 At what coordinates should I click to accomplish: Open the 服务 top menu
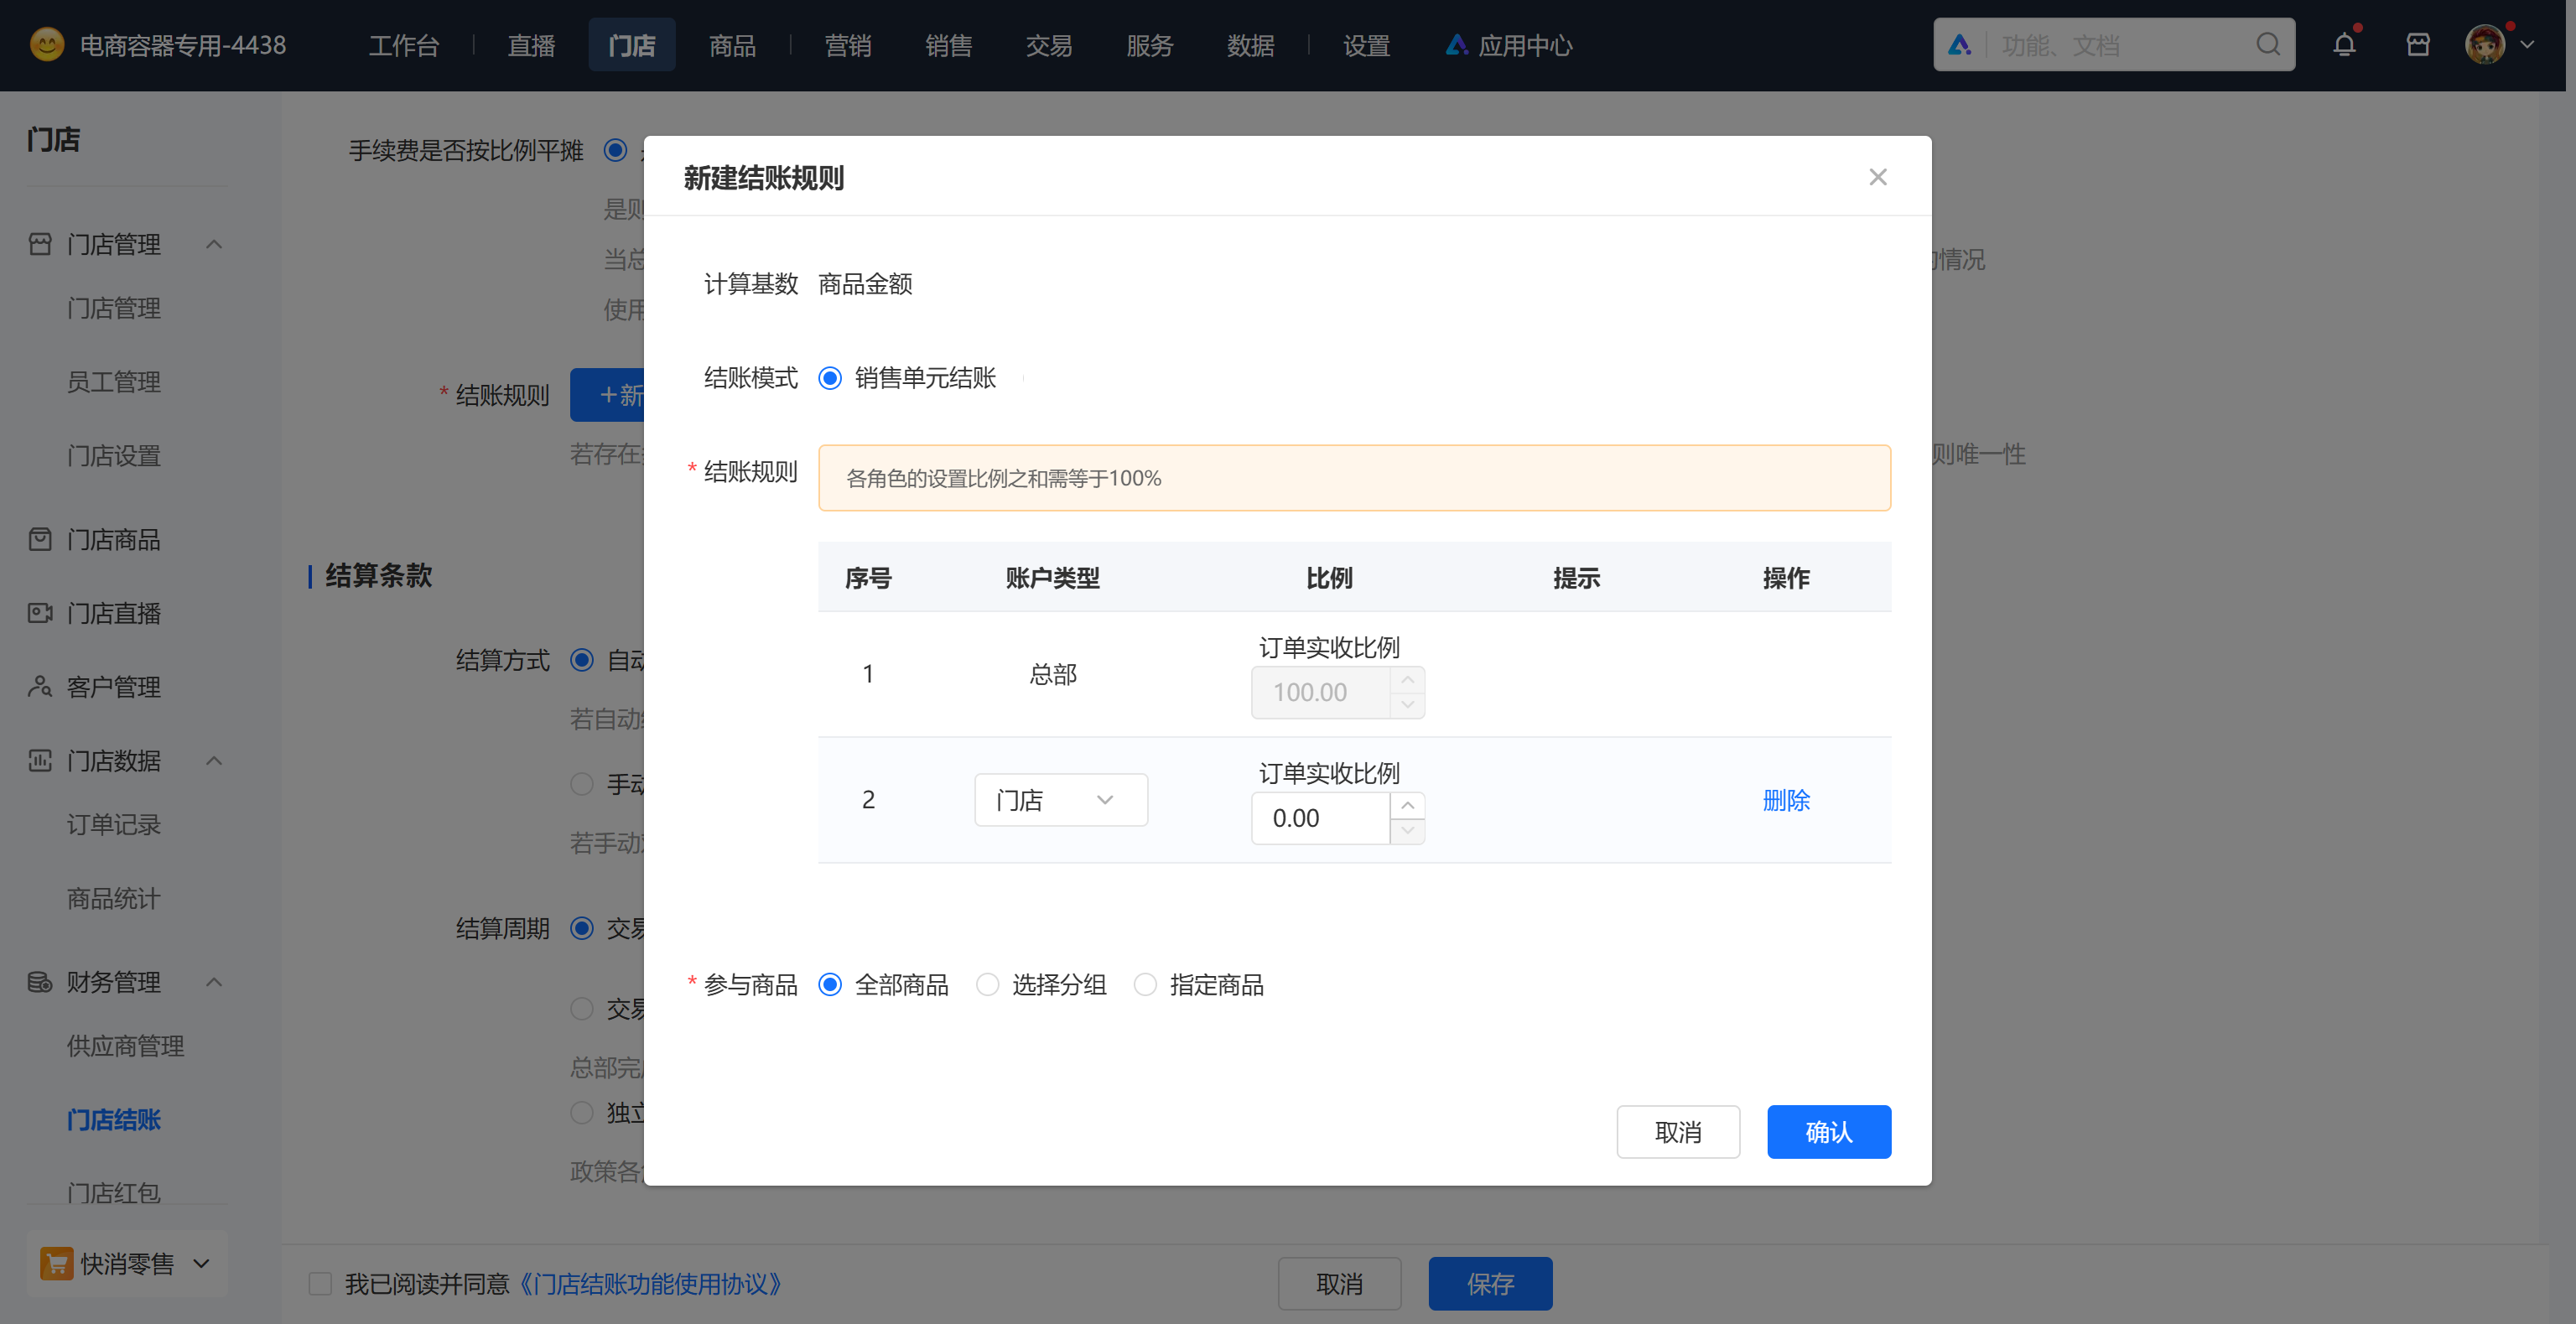click(1150, 45)
